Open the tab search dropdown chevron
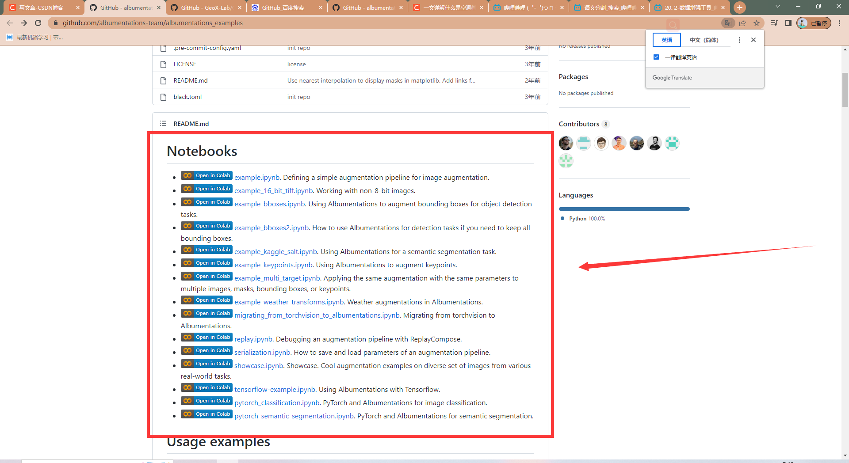 click(777, 7)
